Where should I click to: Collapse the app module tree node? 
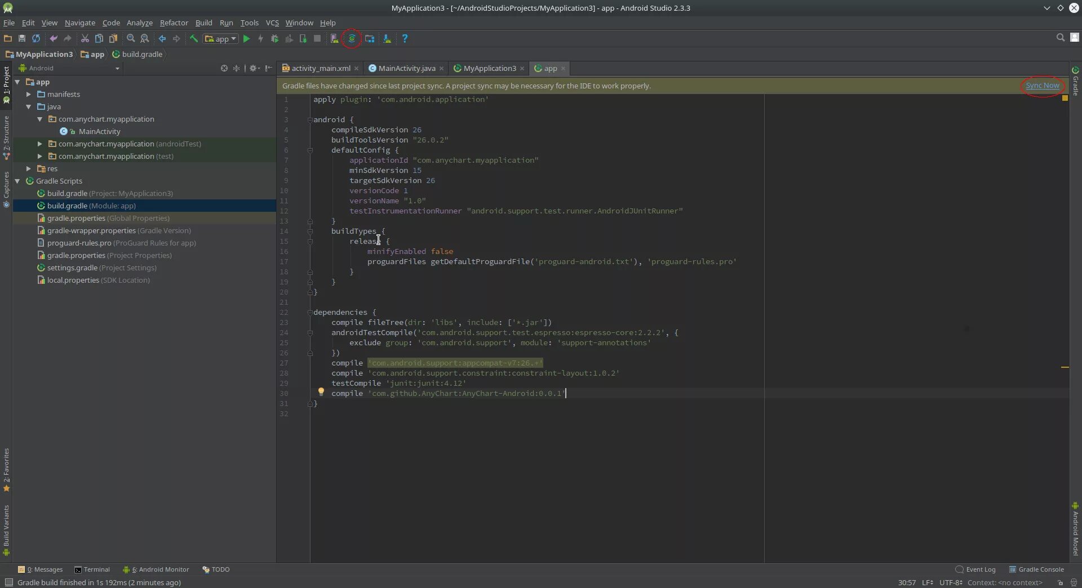[x=17, y=82]
